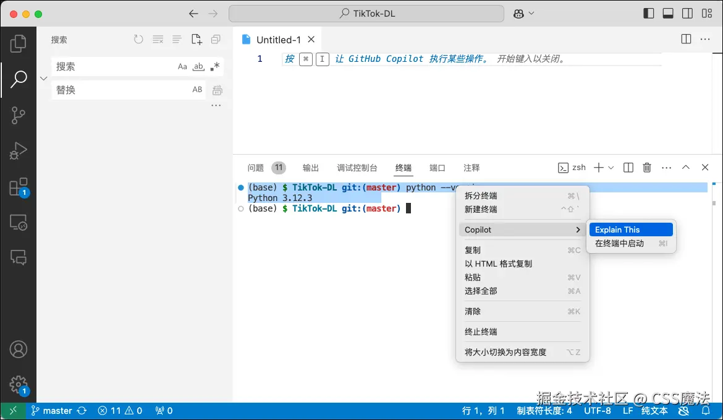
Task: Expand the Copilot submenu
Action: 522,230
